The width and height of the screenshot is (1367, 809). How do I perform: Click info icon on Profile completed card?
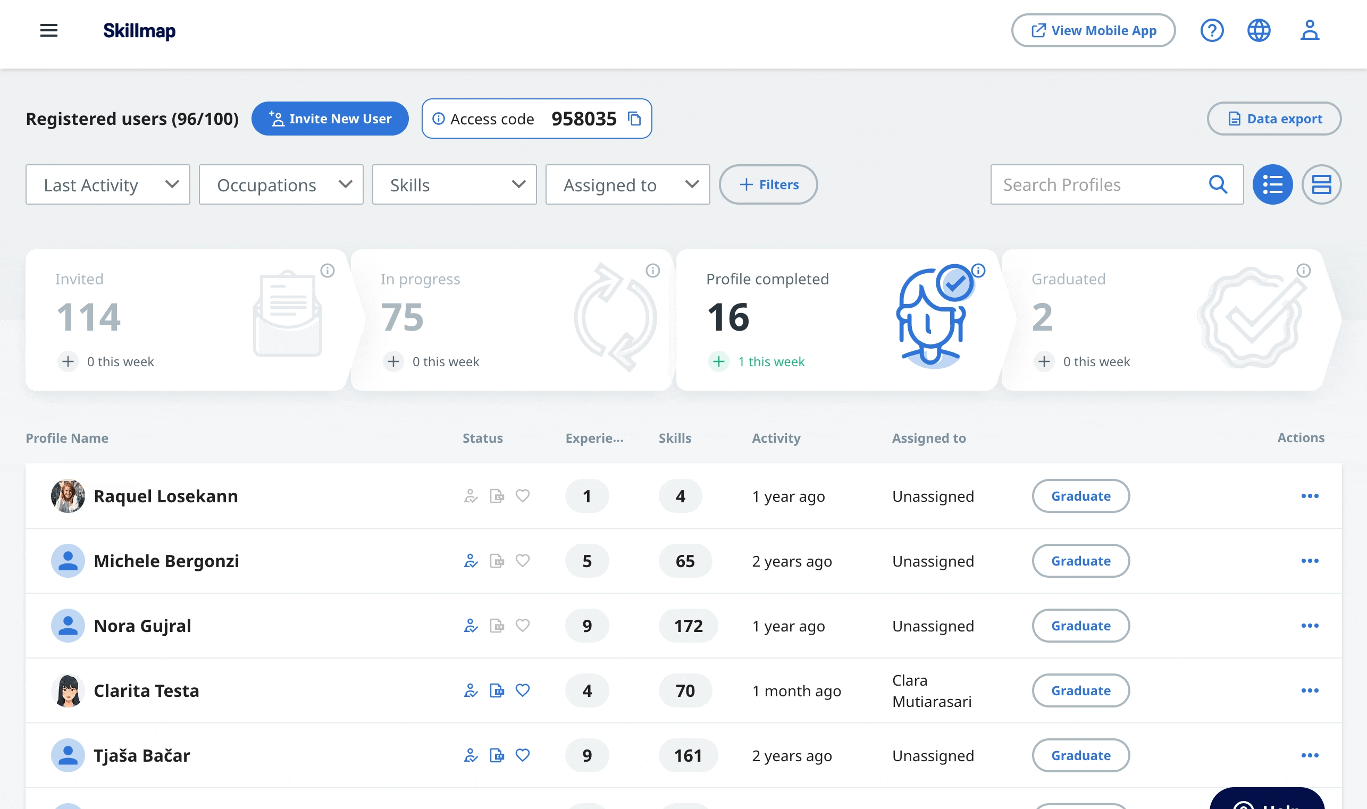pyautogui.click(x=978, y=271)
